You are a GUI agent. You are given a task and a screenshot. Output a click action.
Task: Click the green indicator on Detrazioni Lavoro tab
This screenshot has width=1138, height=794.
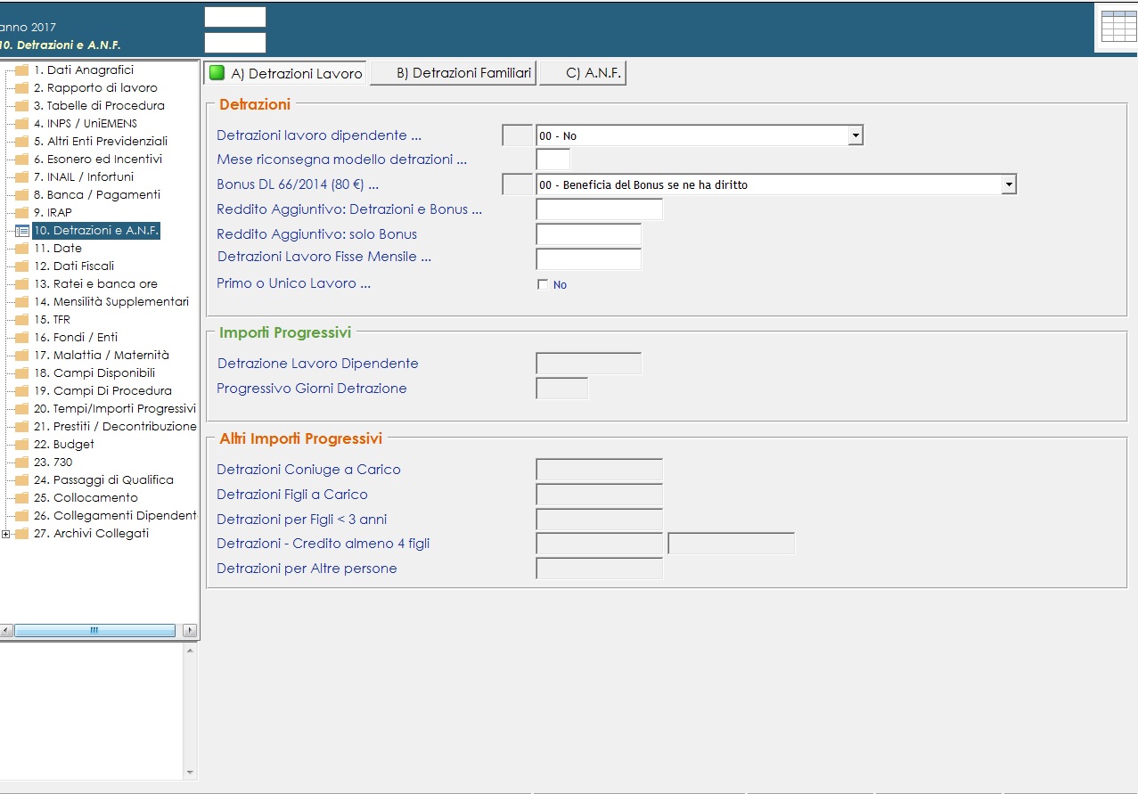(x=217, y=73)
